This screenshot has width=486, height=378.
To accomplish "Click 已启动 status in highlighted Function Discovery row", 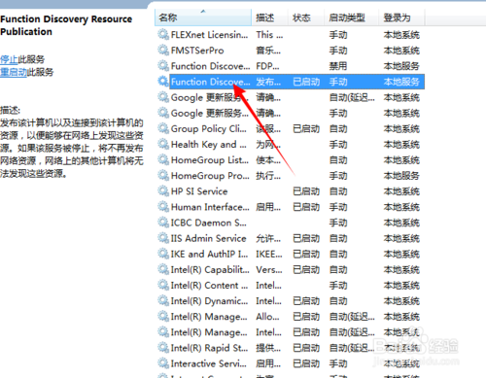I will [306, 82].
